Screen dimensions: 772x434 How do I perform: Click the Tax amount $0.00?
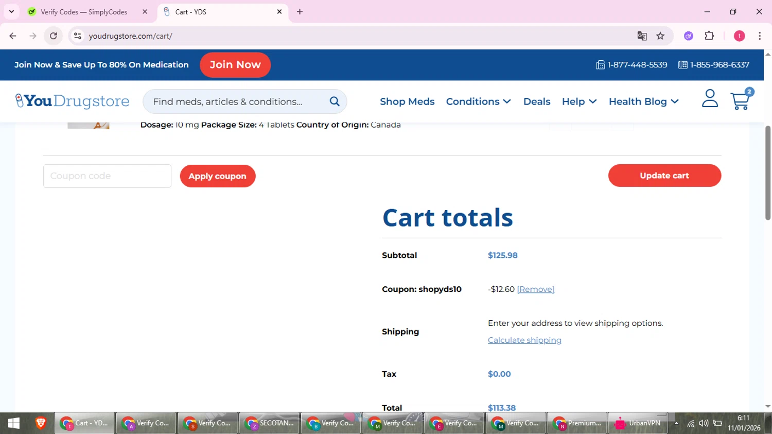(499, 374)
